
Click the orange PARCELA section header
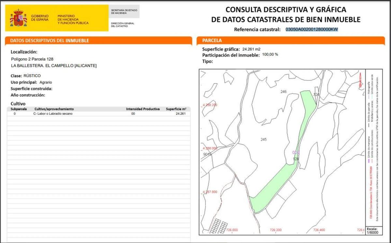(x=212, y=41)
